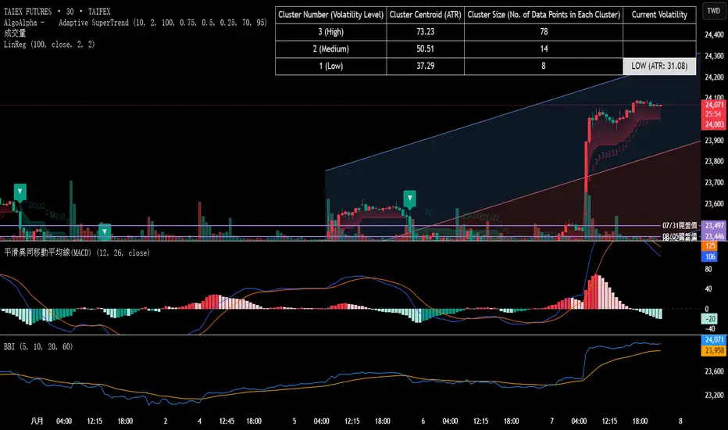Click the green down-arrow signal marker near day 6
The image size is (728, 430).
pos(409,196)
